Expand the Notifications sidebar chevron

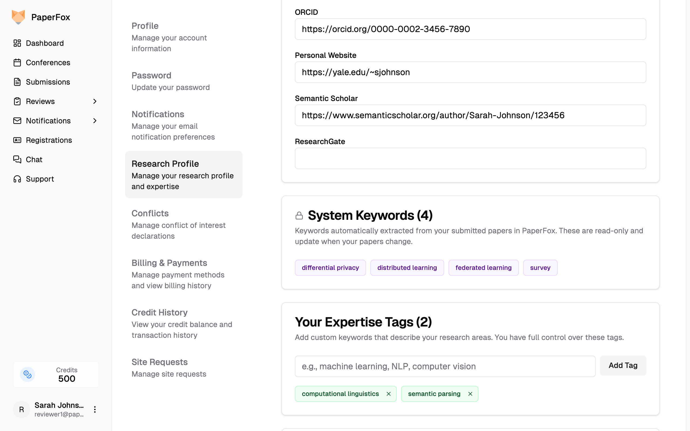[95, 121]
